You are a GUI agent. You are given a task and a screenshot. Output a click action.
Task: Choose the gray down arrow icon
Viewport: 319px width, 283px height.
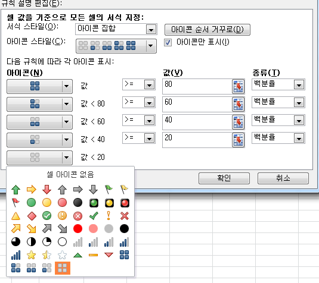tap(94, 190)
